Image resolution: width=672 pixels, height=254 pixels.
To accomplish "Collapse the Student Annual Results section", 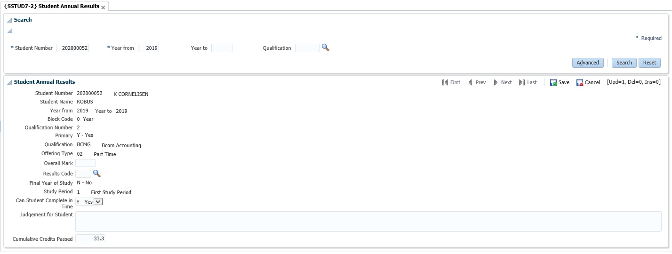I will [x=9, y=82].
